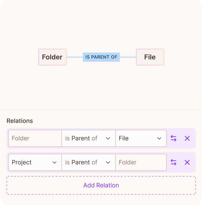202x205 pixels.
Task: Open the File dropdown in first relation
Action: coord(141,138)
